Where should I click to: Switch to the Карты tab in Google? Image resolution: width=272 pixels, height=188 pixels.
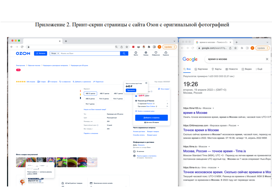tap(216, 69)
